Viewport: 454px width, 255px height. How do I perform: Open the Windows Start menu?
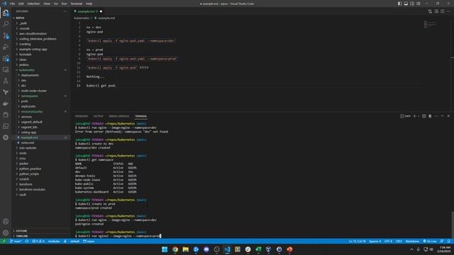[x=165, y=249]
